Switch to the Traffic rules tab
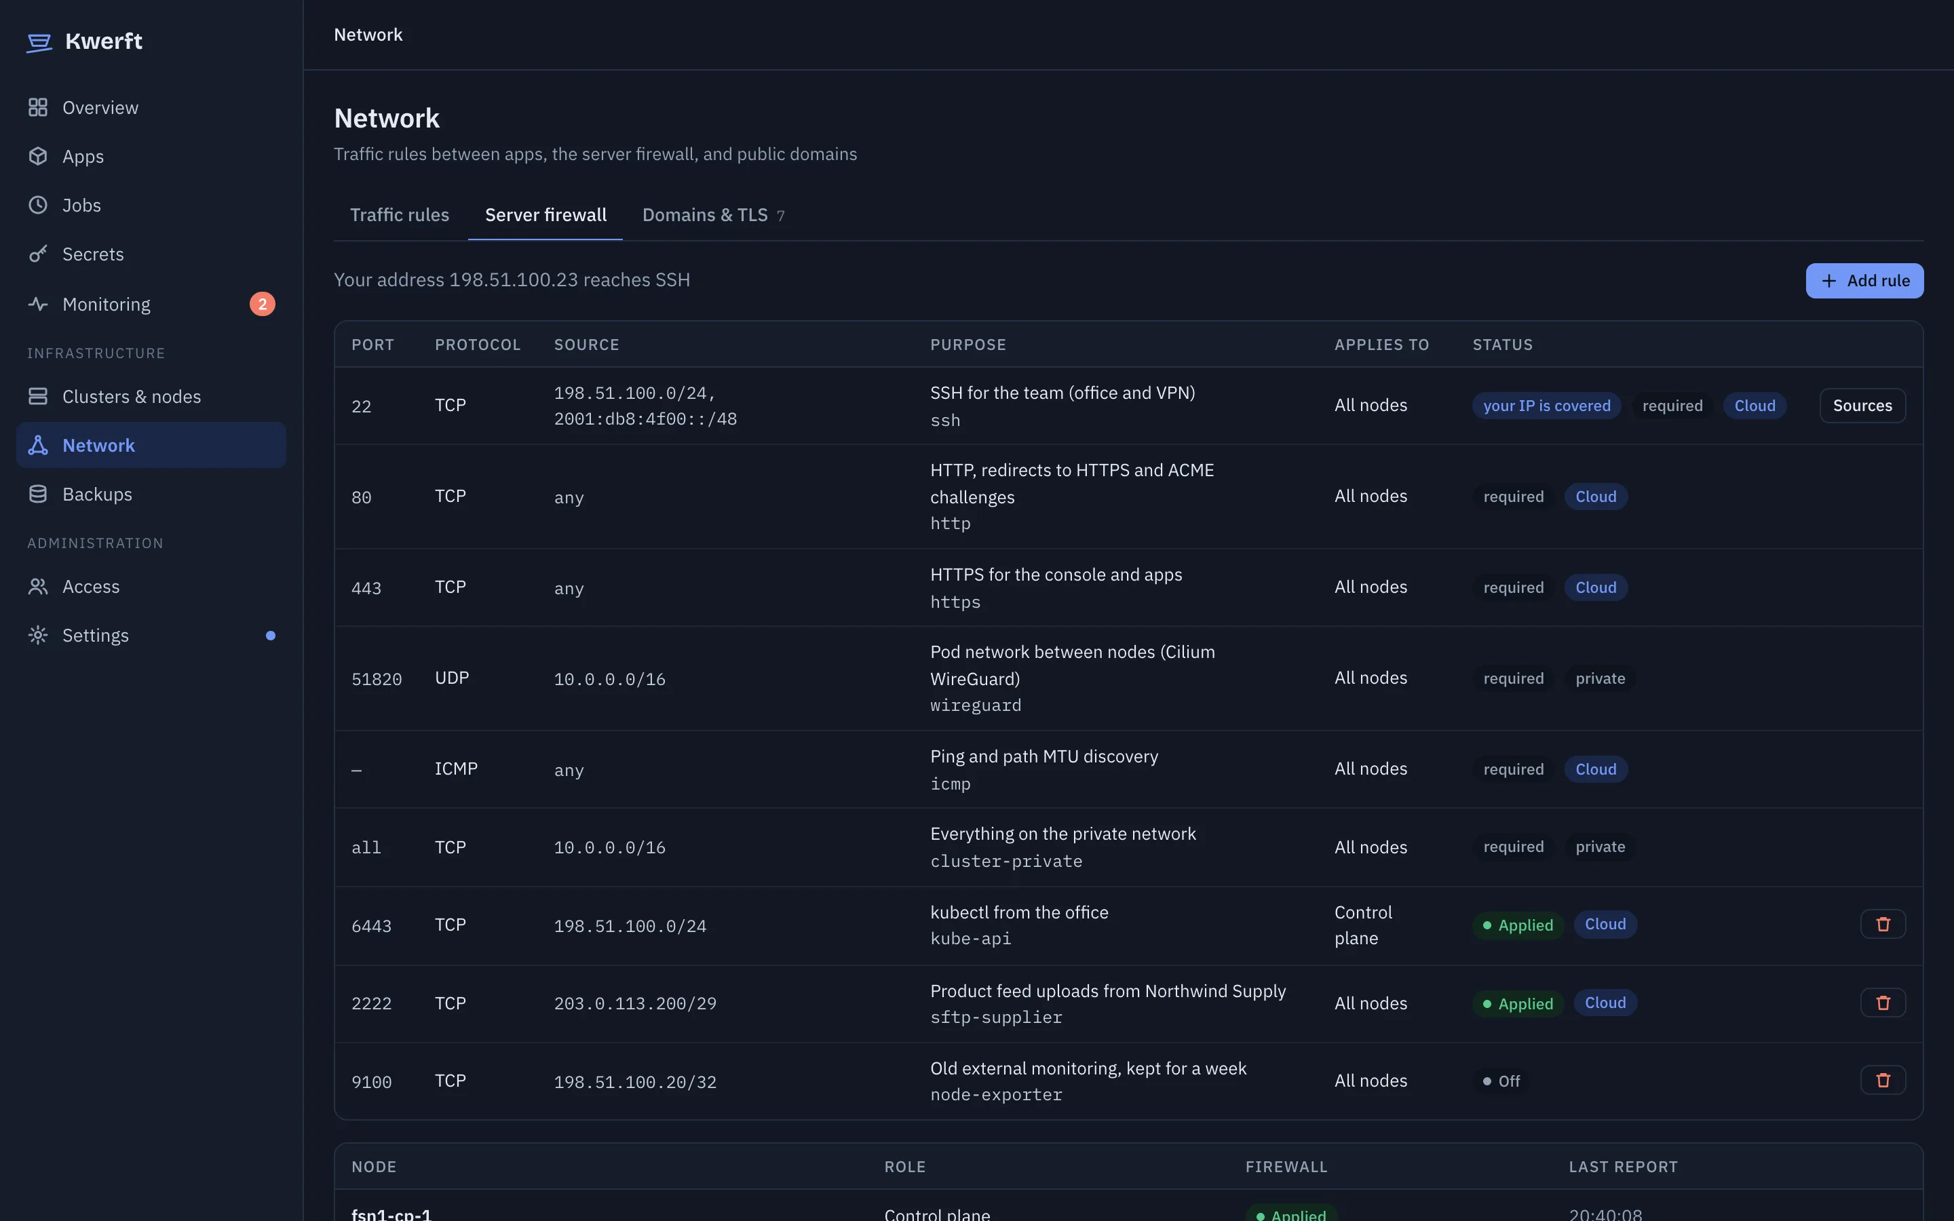The image size is (1954, 1221). click(400, 215)
